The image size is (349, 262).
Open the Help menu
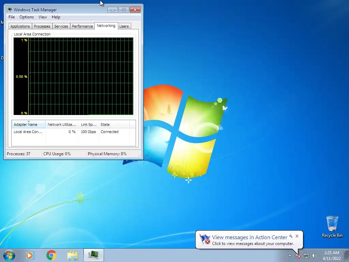tap(56, 17)
